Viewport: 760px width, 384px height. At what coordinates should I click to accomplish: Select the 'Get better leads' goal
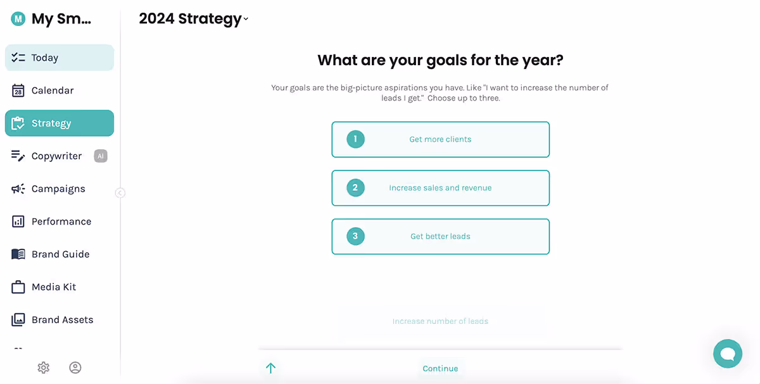pyautogui.click(x=440, y=236)
